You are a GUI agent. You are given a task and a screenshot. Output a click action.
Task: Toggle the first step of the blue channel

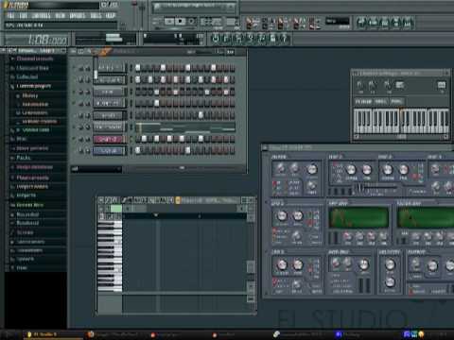(x=138, y=150)
